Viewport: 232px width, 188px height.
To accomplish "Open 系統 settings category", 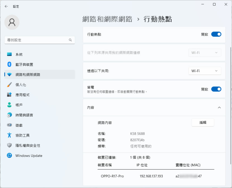I will [40, 54].
